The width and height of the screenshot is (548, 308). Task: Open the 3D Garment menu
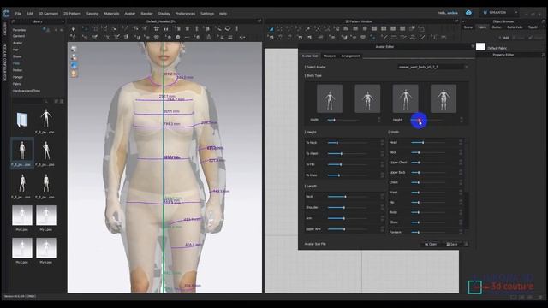(x=48, y=14)
